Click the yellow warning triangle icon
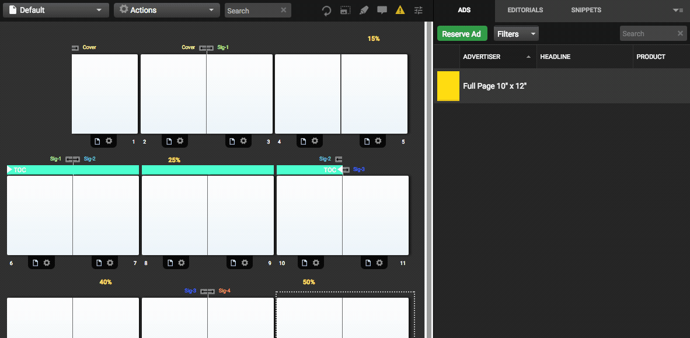 [x=400, y=11]
